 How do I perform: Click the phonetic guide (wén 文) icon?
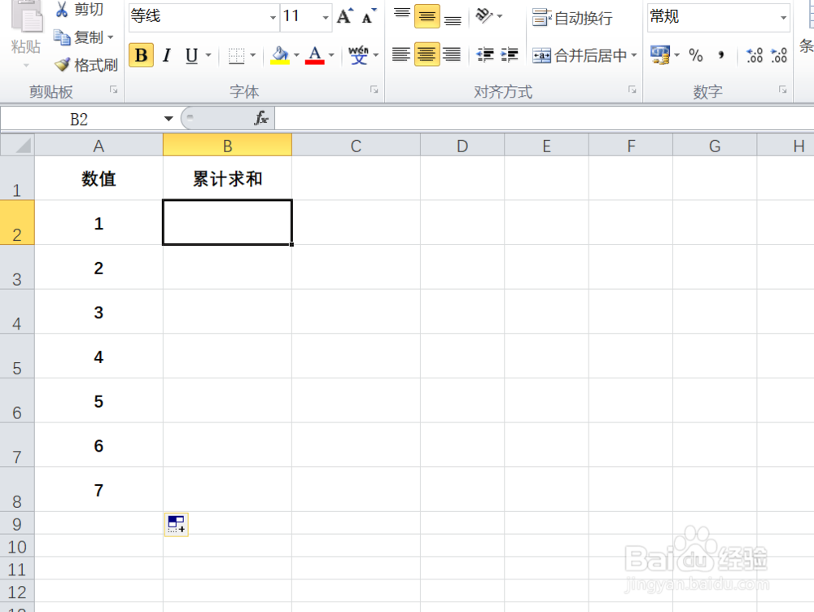358,55
